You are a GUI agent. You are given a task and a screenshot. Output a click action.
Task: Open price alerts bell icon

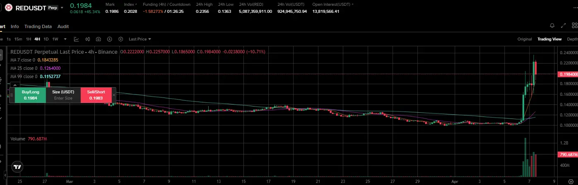[x=552, y=26]
